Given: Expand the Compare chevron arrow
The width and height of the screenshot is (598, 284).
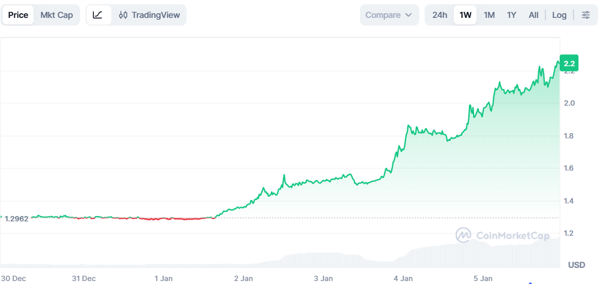Looking at the screenshot, I should pyautogui.click(x=409, y=15).
